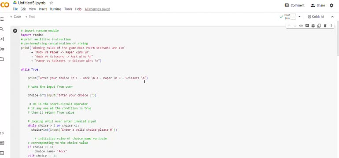The width and height of the screenshot is (339, 158).
Task: Delete the cell using trash icon
Action: click(x=325, y=25)
